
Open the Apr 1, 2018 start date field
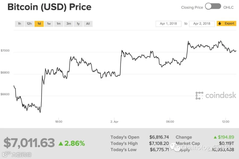(168, 24)
